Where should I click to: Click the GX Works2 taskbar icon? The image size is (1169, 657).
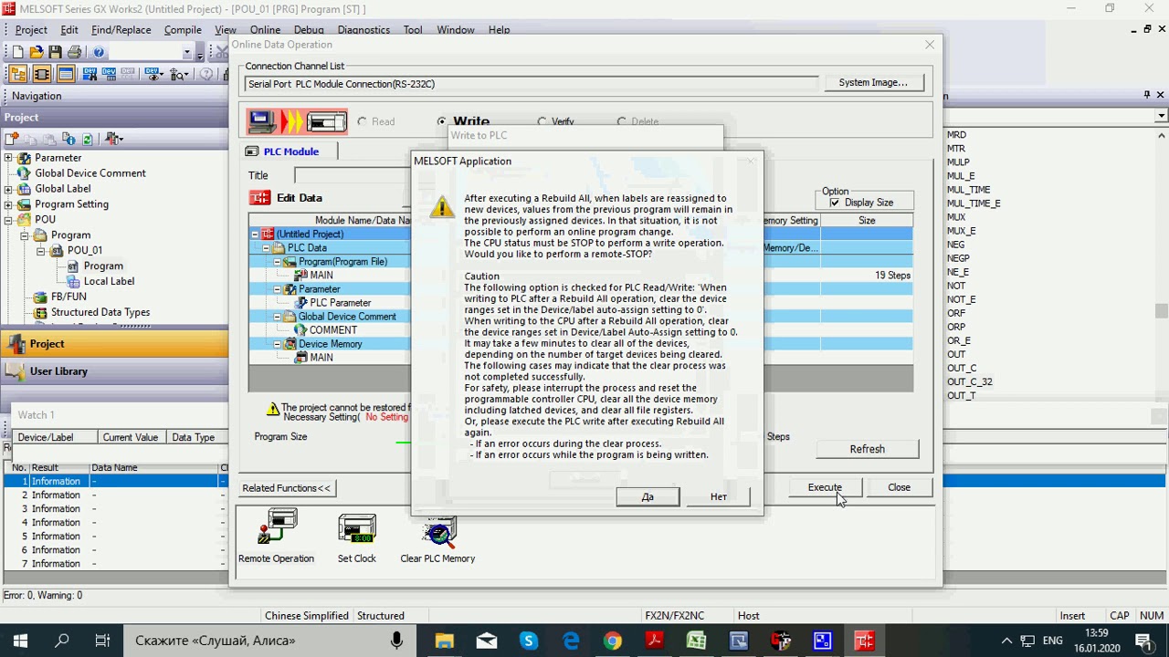865,641
